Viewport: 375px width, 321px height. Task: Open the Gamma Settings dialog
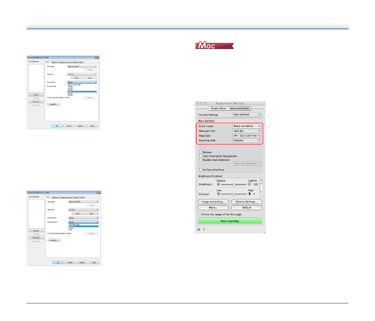[x=246, y=202]
